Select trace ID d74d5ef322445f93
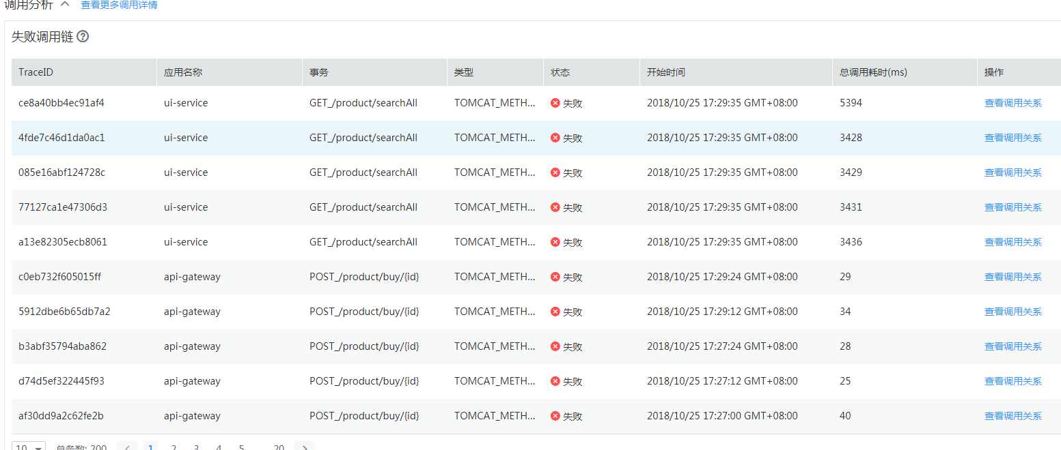Screen dimensions: 1061x450 (61, 381)
